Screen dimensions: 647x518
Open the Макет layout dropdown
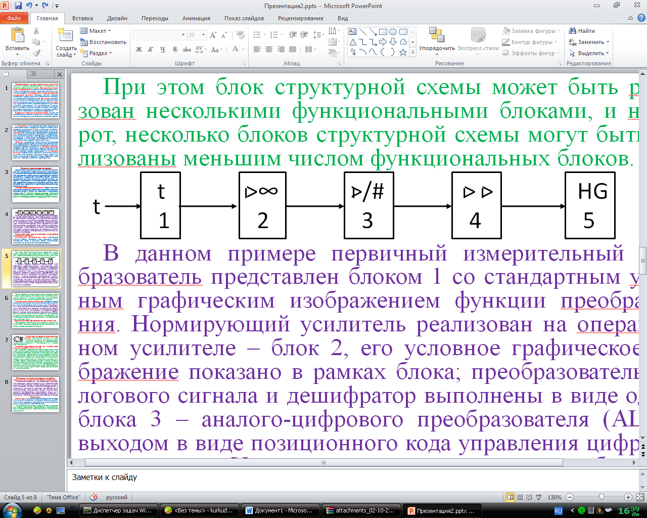point(96,31)
